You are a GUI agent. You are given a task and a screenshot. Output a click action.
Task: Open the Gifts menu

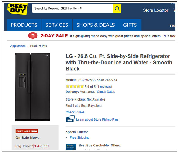(130, 25)
